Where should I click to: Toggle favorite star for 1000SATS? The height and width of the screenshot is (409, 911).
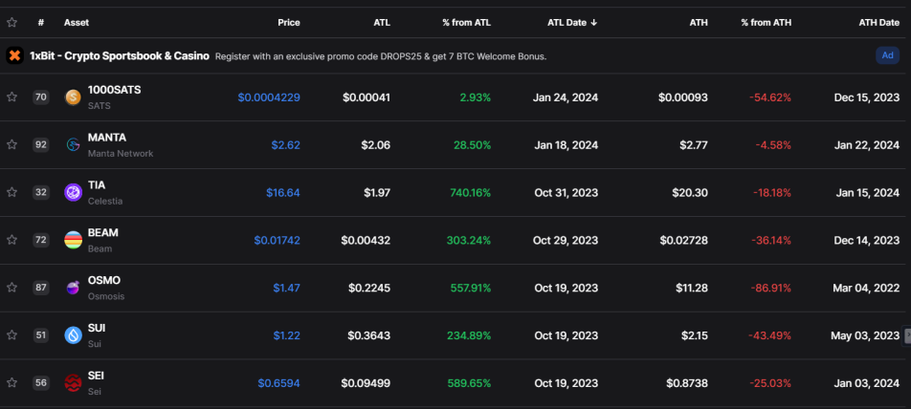pos(11,97)
